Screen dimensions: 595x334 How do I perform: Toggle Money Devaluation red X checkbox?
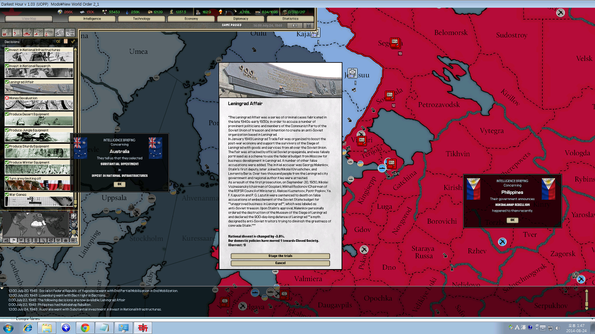(7, 97)
